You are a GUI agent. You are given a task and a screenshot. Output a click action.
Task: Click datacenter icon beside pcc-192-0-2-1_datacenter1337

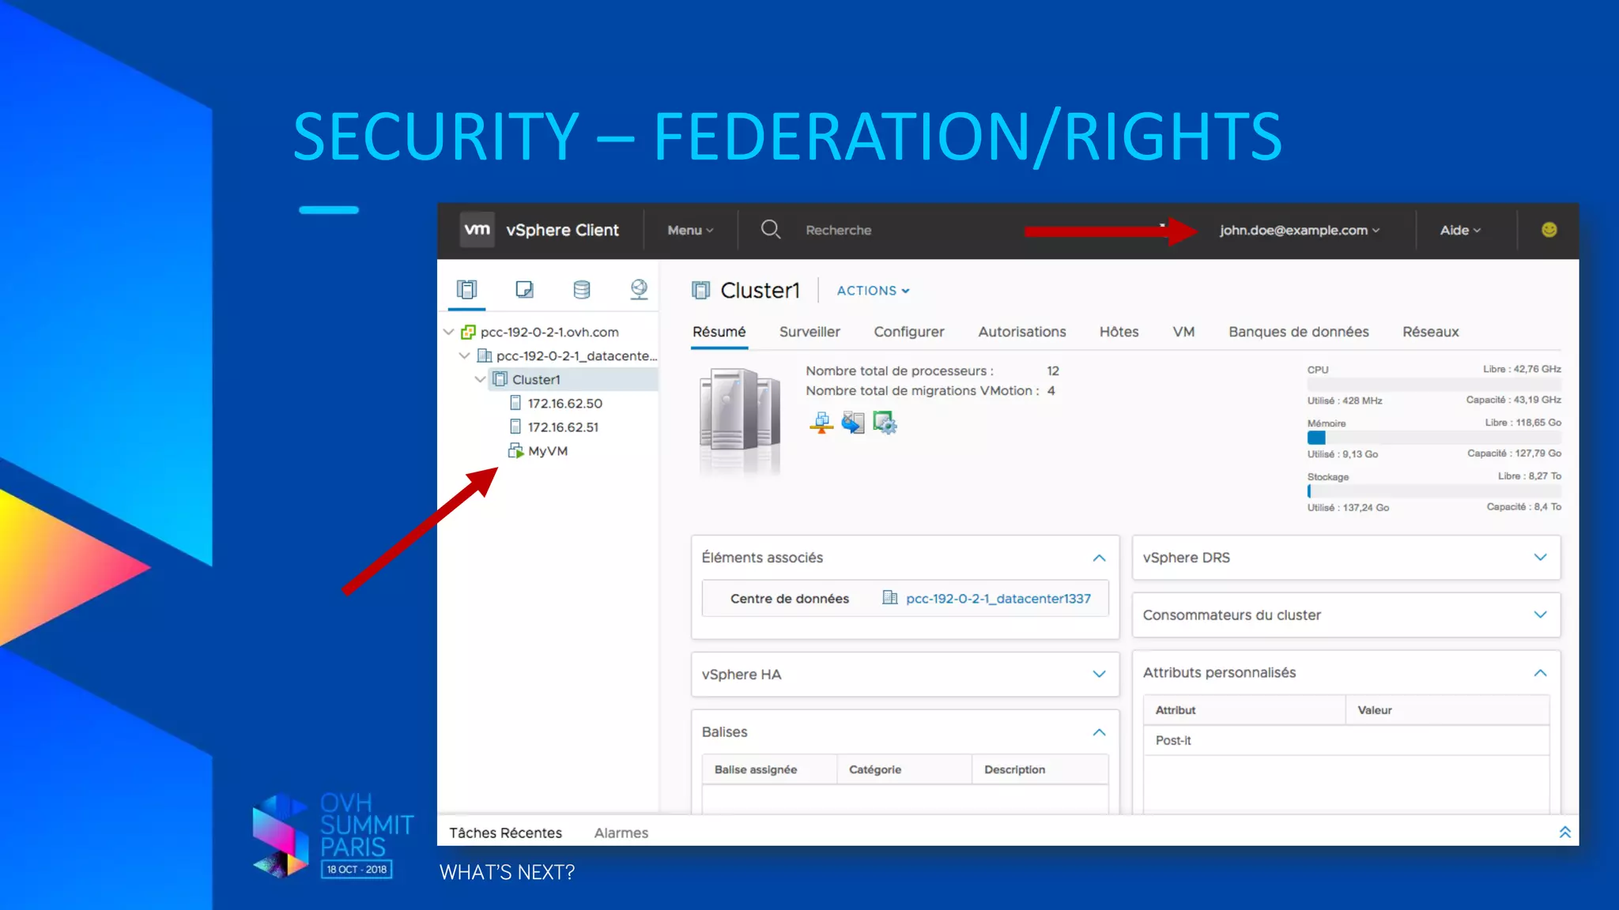pos(889,598)
